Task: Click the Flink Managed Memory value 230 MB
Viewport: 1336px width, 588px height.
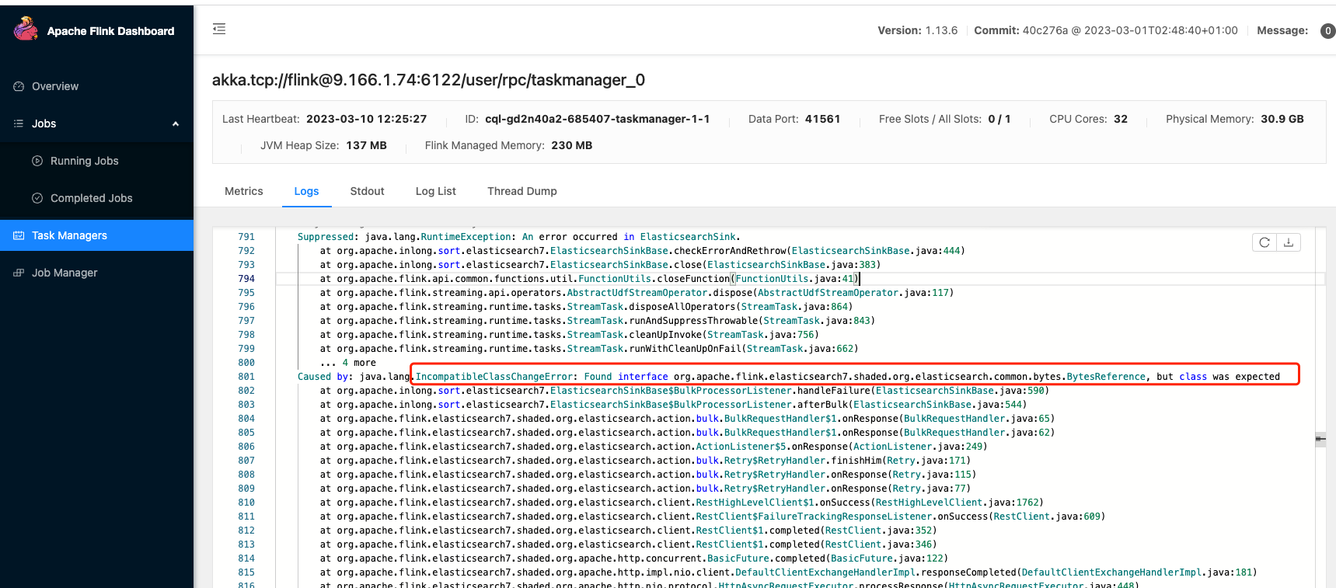Action: [571, 145]
